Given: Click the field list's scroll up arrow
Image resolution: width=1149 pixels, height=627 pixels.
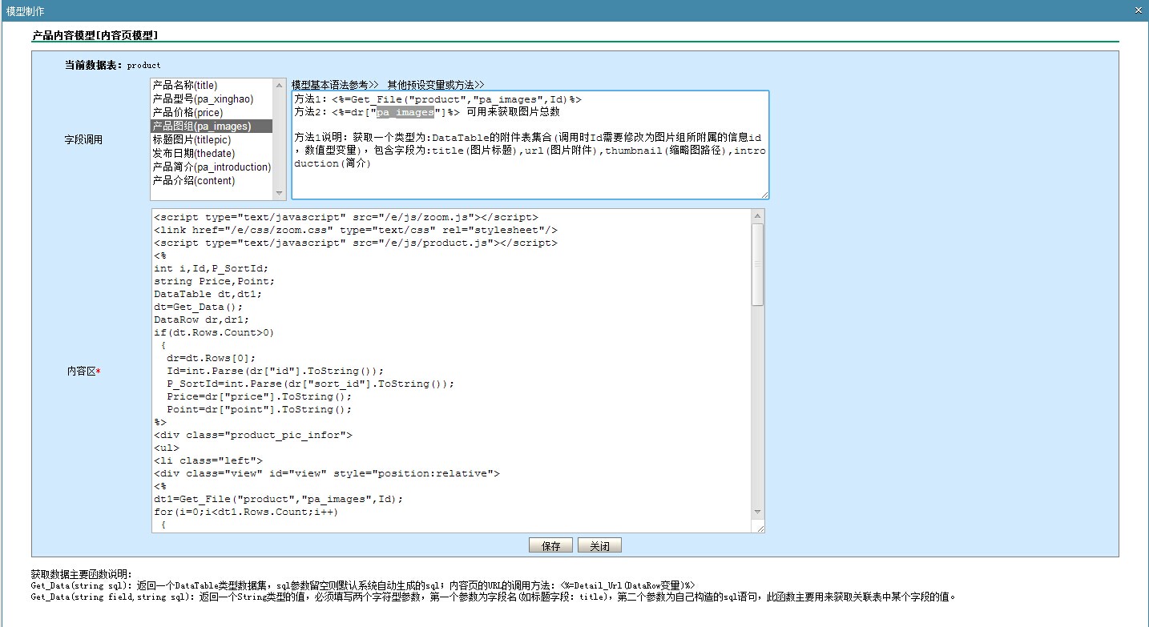Looking at the screenshot, I should tap(280, 85).
